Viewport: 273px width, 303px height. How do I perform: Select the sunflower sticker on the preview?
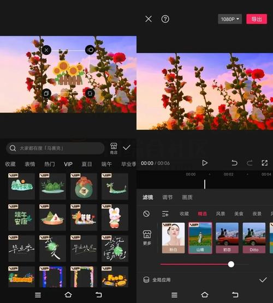68,73
